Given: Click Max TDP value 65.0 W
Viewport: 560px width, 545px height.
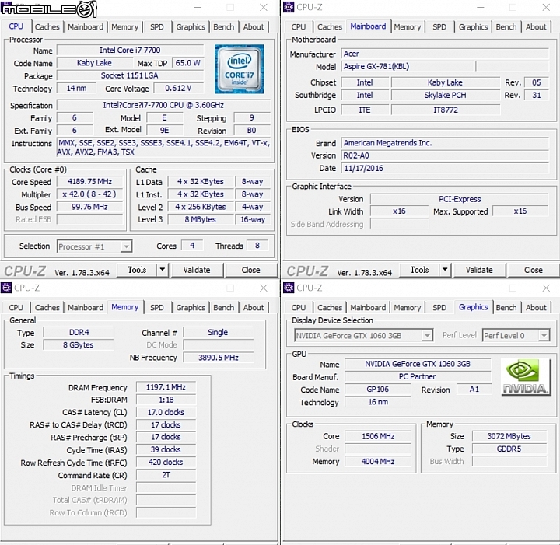Looking at the screenshot, I should coord(188,63).
